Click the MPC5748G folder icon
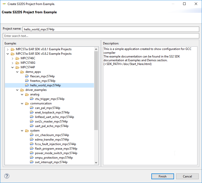Viewport: 202px width, 183px height. (17, 63)
